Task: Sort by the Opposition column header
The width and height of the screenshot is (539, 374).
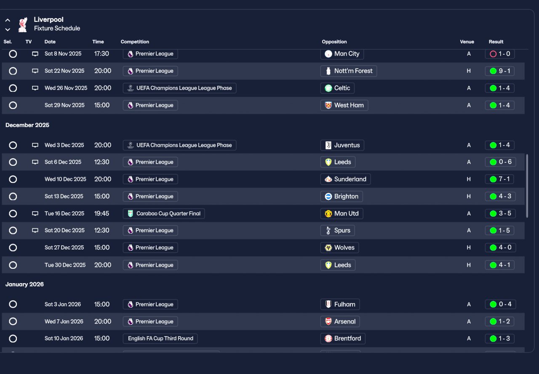Action: (334, 42)
